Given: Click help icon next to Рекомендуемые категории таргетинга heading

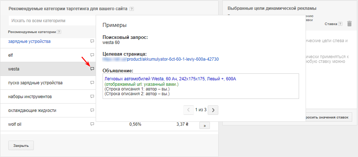Looking at the screenshot, I should coord(131,9).
